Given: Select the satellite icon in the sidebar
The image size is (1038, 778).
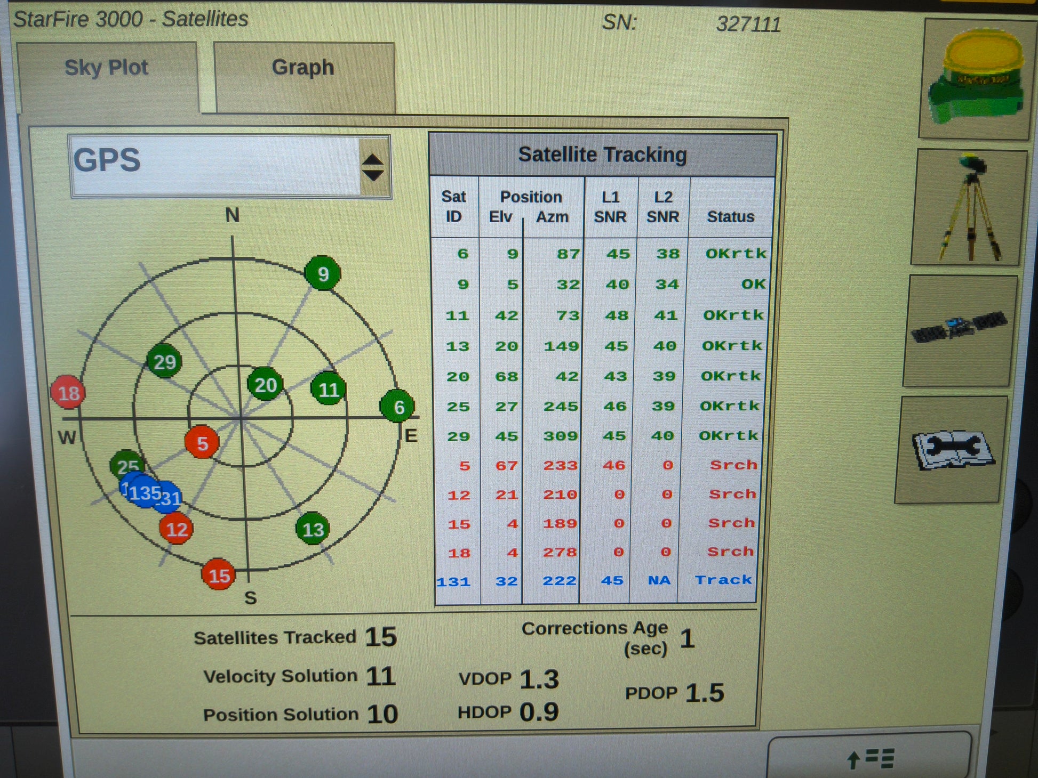Looking at the screenshot, I should point(959,330).
